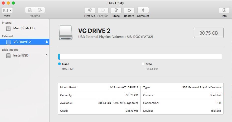Click the Disk Images section header

pyautogui.click(x=10, y=50)
